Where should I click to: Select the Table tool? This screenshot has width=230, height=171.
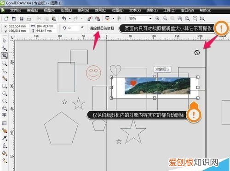[x=4, y=123]
